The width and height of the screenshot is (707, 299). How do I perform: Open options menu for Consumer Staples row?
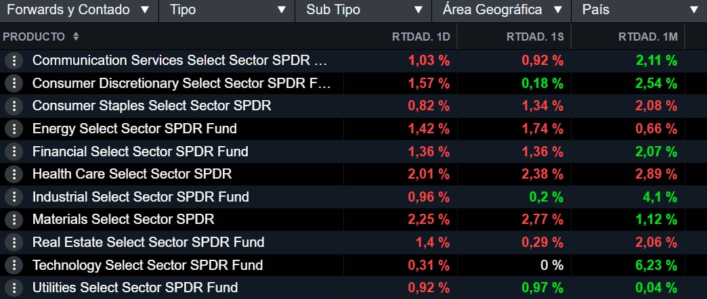pyautogui.click(x=14, y=106)
